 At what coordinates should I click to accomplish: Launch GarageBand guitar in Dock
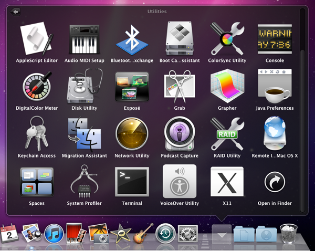click(x=143, y=233)
